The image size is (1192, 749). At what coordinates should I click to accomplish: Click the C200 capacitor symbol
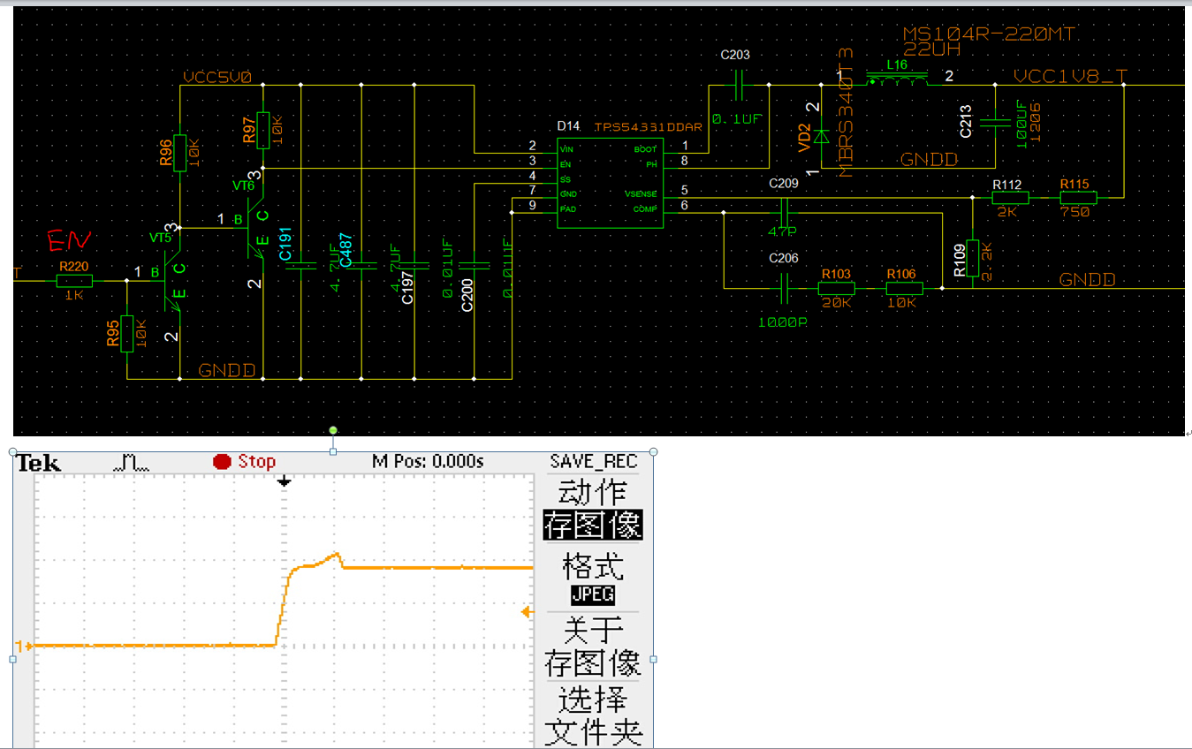pyautogui.click(x=475, y=266)
